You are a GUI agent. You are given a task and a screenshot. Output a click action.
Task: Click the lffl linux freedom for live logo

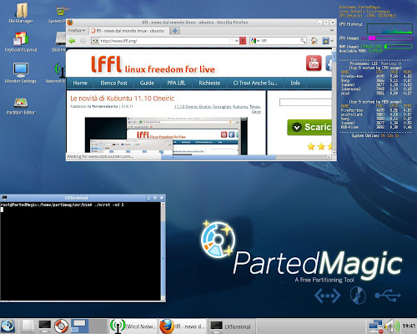[x=153, y=64]
